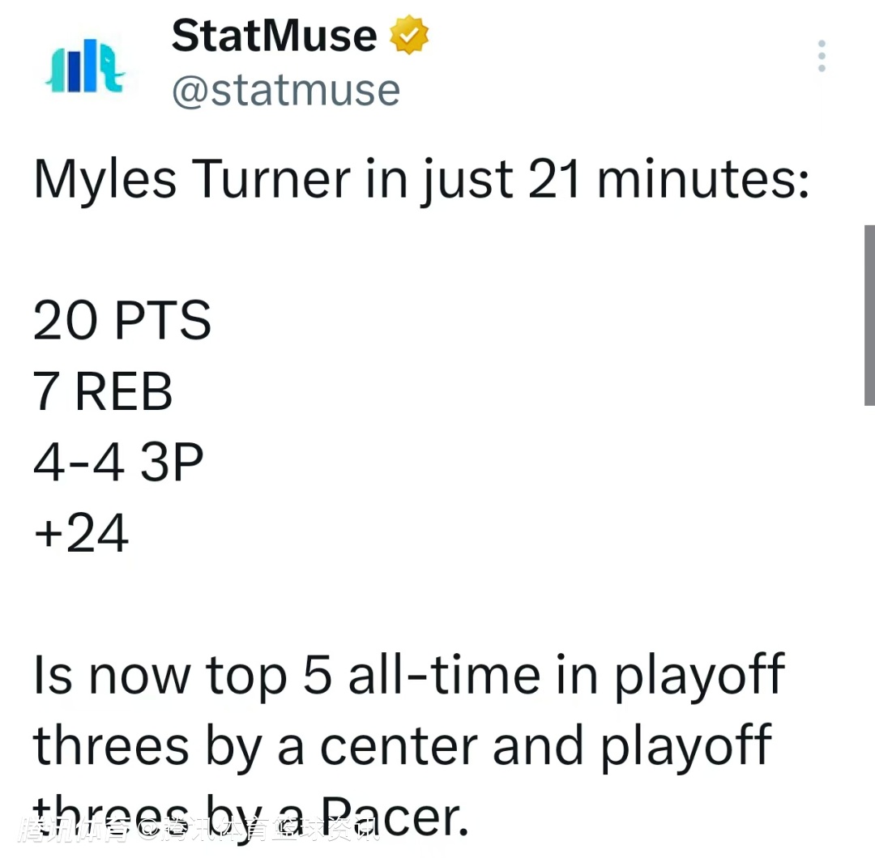Click the gold verified badge
The height and width of the screenshot is (858, 875).
click(409, 35)
